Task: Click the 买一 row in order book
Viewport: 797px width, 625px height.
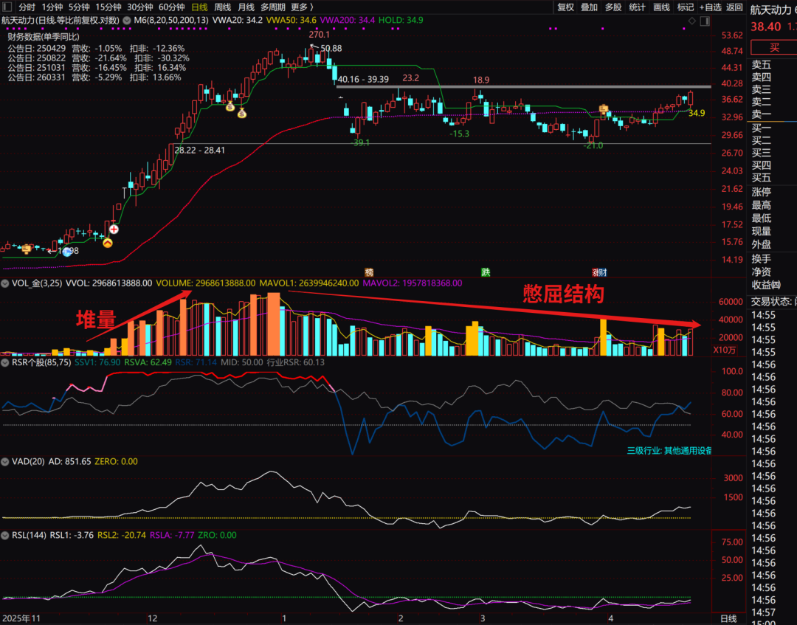Action: (762, 128)
